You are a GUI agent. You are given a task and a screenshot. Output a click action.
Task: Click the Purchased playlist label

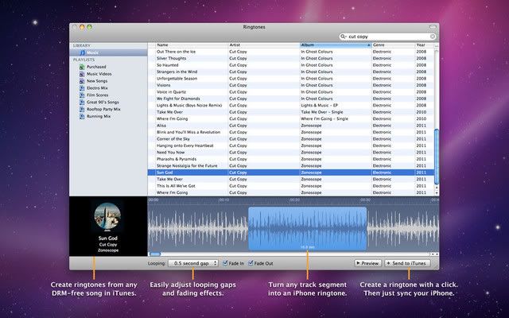96,67
